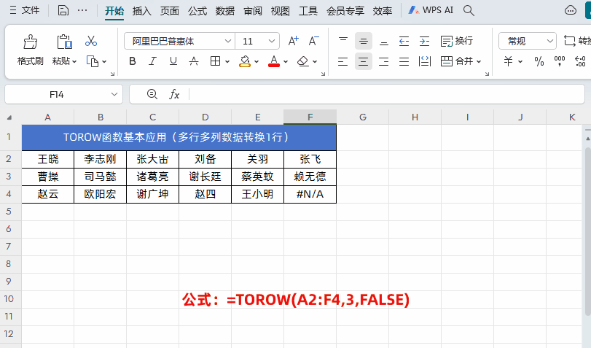Click into the formula bar input

(386, 94)
